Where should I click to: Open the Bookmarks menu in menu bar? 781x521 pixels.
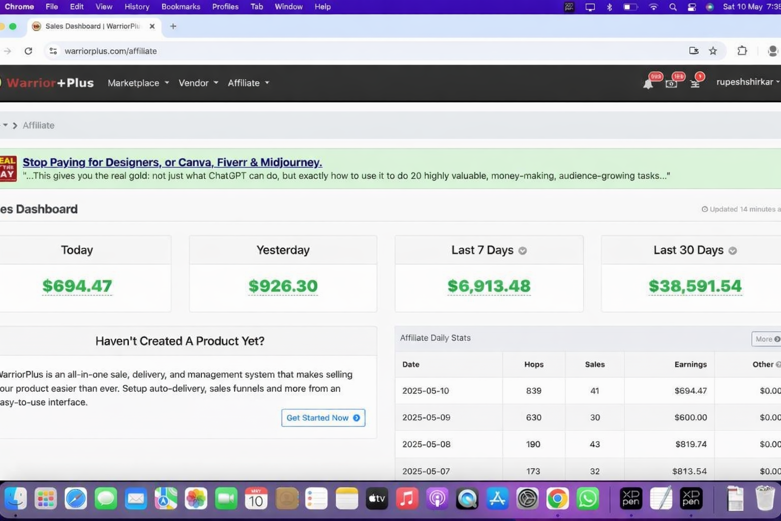[181, 7]
